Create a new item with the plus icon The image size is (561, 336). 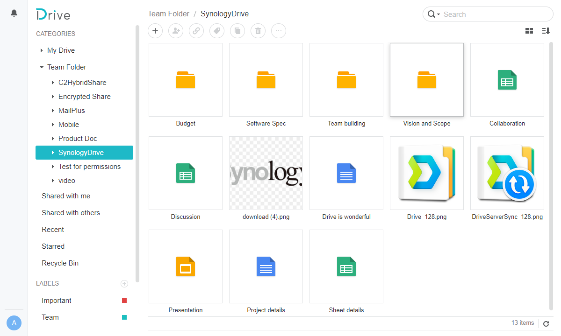(x=155, y=31)
